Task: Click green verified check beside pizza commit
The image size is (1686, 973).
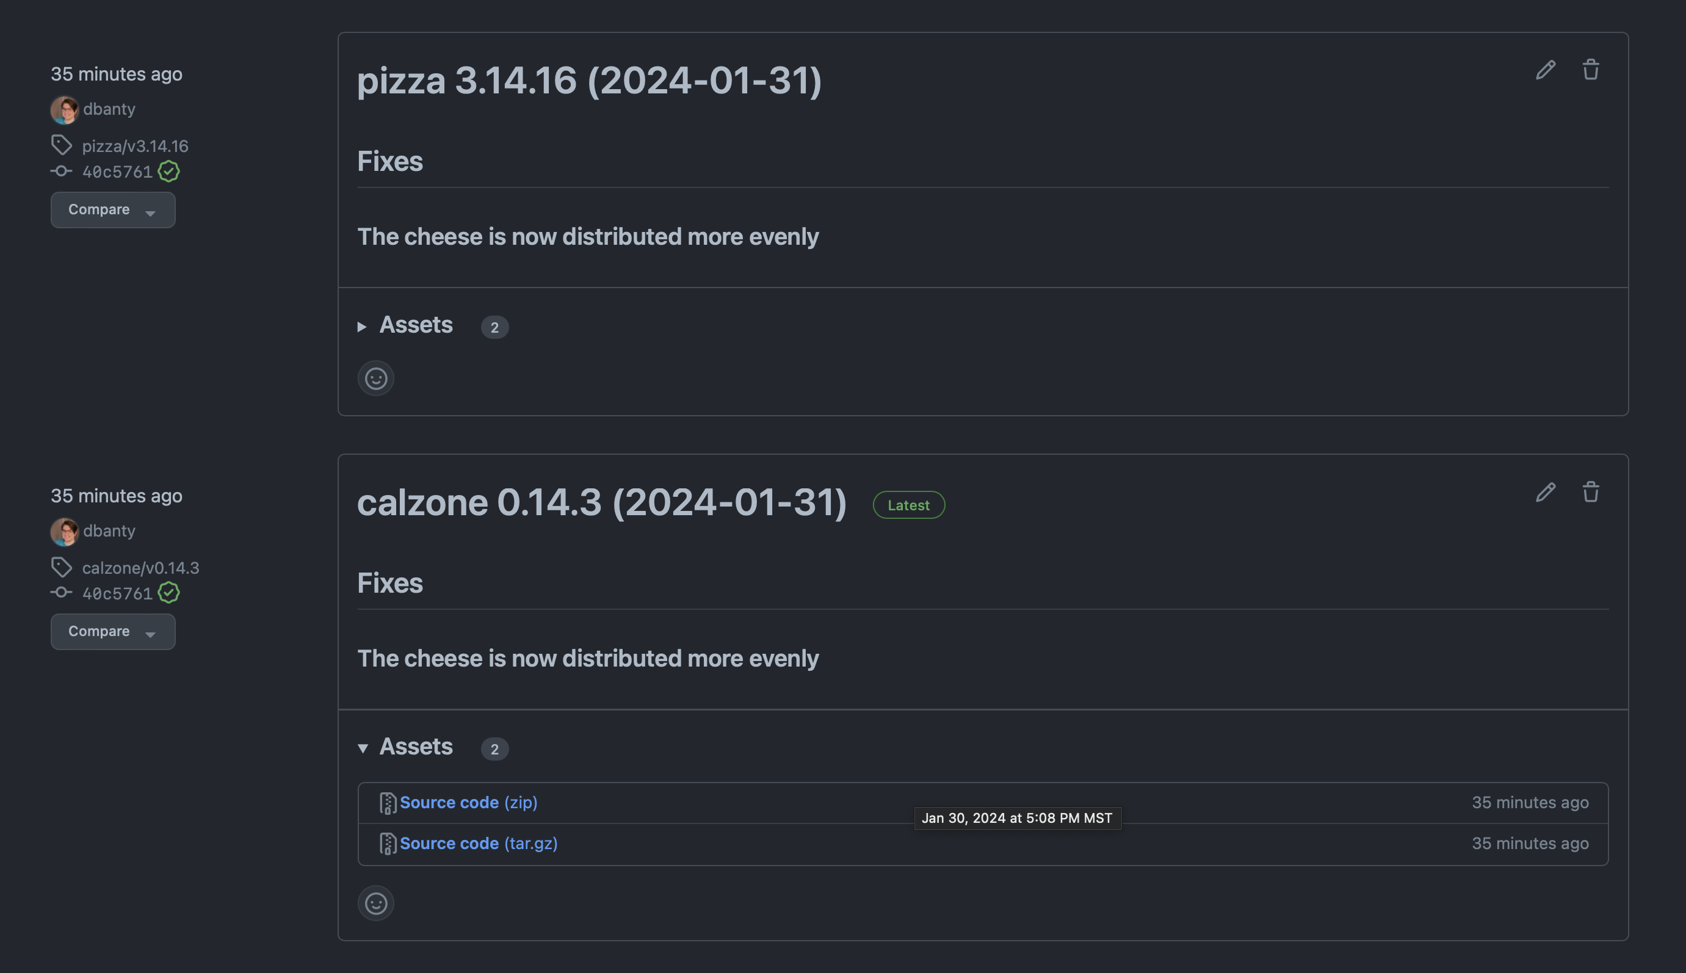Action: tap(168, 172)
